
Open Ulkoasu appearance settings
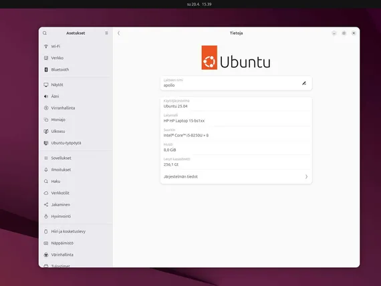point(76,131)
